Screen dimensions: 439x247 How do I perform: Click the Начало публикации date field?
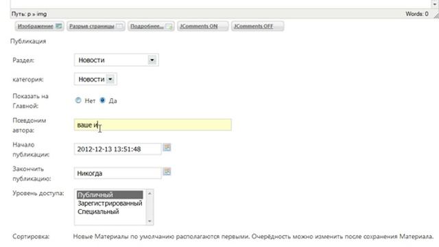(117, 149)
